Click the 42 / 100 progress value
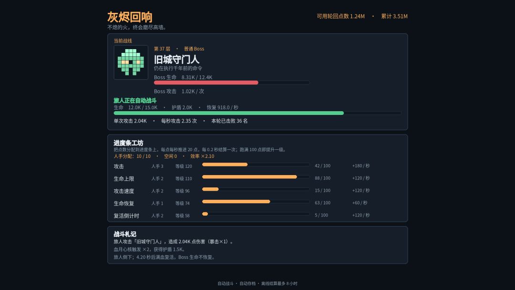The height and width of the screenshot is (290, 515). tap(322, 166)
